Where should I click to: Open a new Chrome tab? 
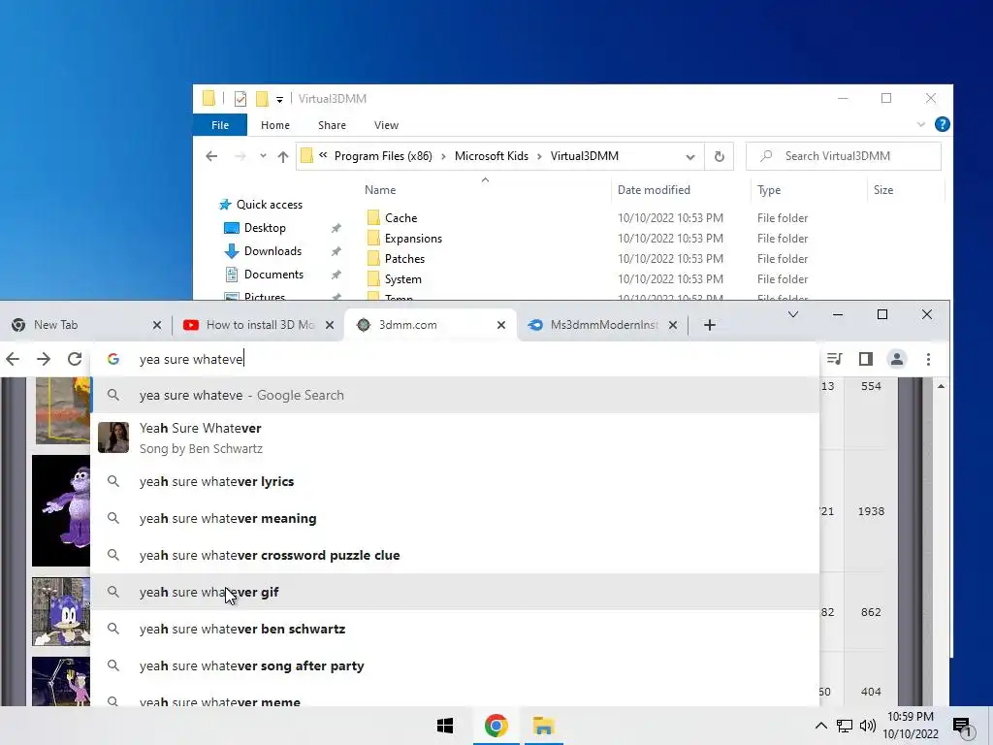(709, 325)
